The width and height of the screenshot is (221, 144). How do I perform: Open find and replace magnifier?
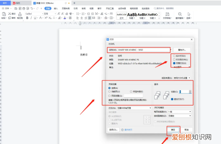pyautogui.click(x=180, y=14)
